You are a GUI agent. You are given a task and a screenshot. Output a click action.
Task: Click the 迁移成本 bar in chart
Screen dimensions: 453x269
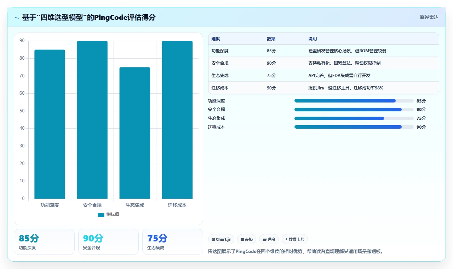(x=177, y=120)
